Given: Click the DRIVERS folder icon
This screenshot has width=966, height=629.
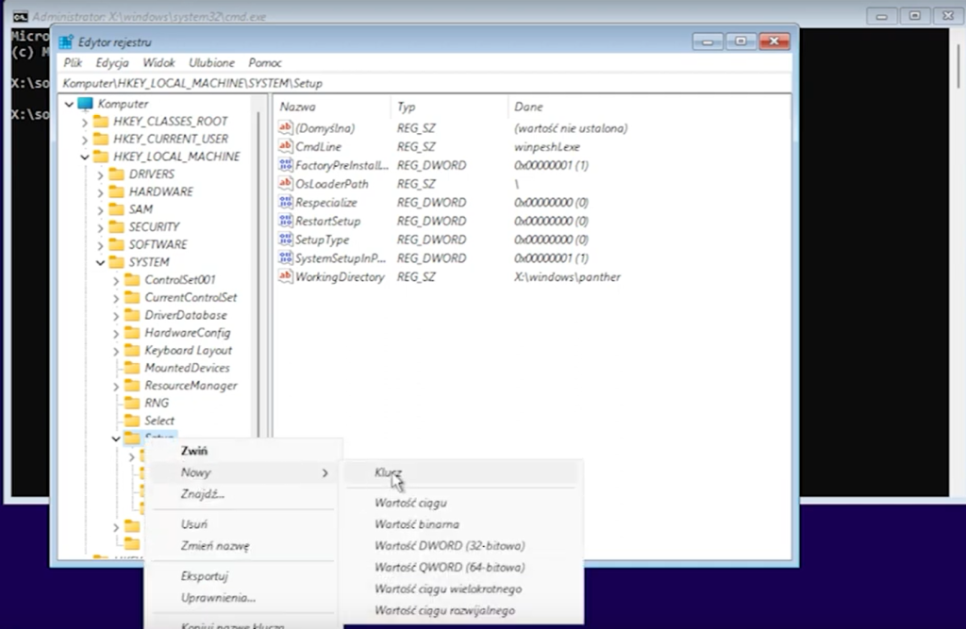Looking at the screenshot, I should pos(116,174).
